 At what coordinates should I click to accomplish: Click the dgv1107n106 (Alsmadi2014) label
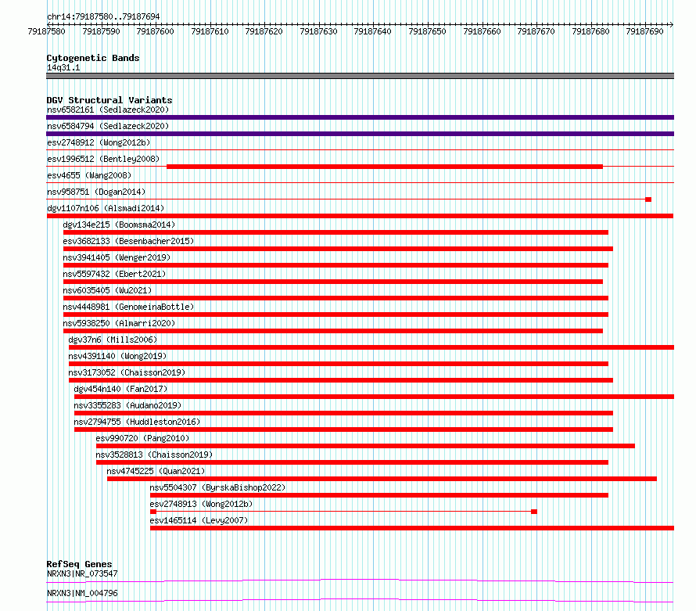click(x=106, y=208)
